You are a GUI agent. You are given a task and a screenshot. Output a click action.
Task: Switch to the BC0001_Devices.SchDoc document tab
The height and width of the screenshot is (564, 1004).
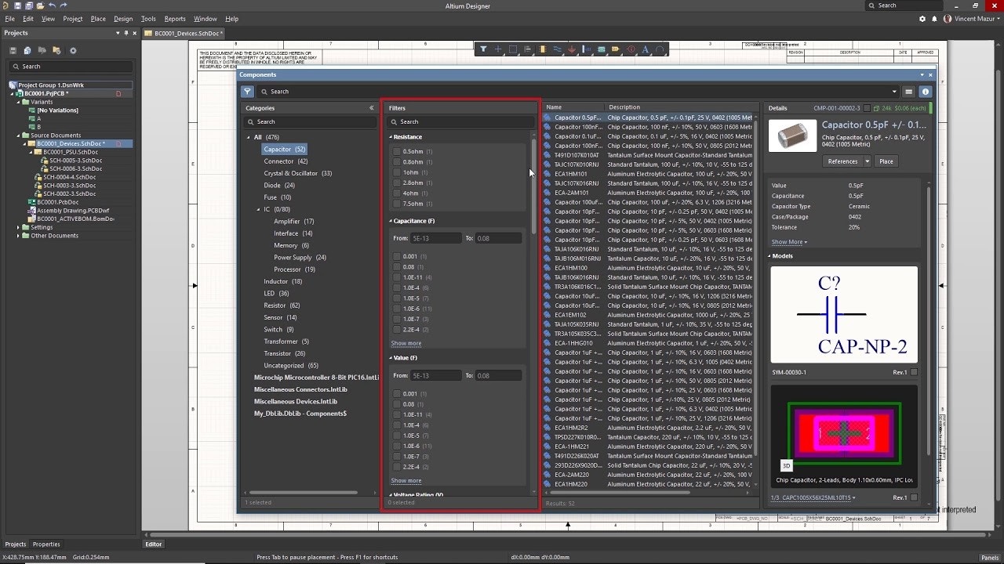pos(184,34)
